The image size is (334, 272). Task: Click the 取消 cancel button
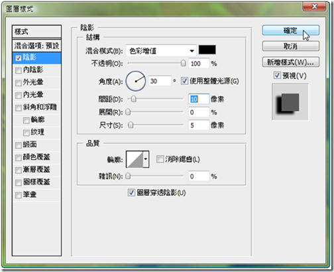(x=290, y=46)
